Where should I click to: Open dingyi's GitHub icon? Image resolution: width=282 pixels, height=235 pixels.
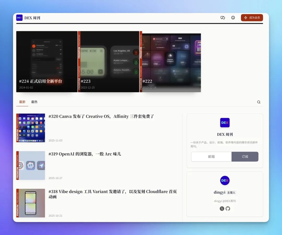point(228,208)
